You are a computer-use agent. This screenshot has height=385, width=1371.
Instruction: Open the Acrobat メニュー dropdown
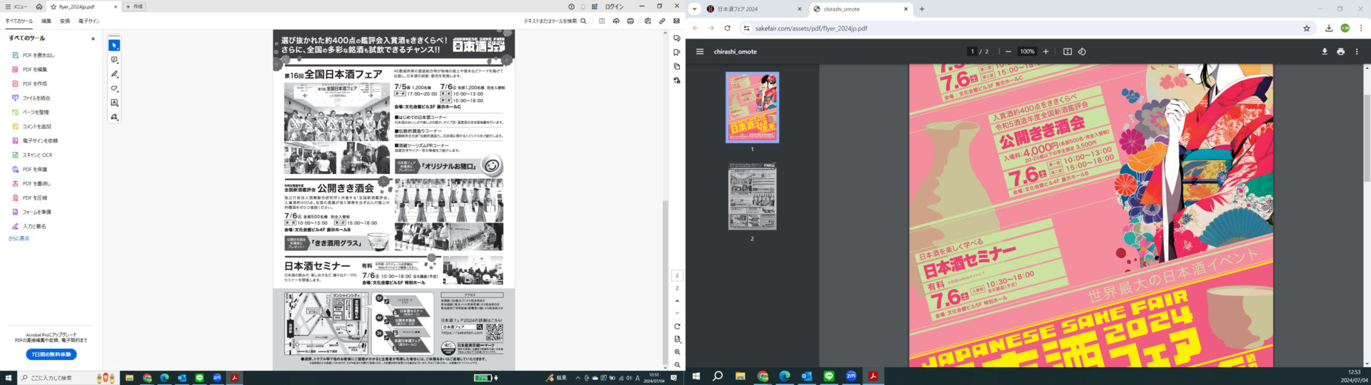(16, 6)
